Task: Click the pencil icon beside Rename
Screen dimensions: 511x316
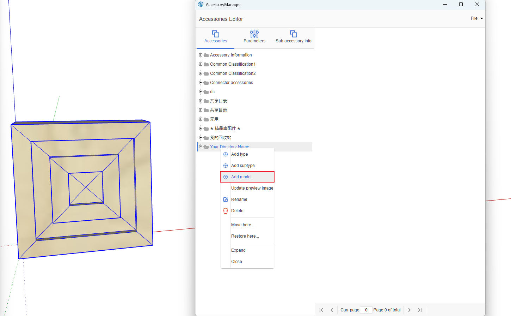Action: pos(226,199)
